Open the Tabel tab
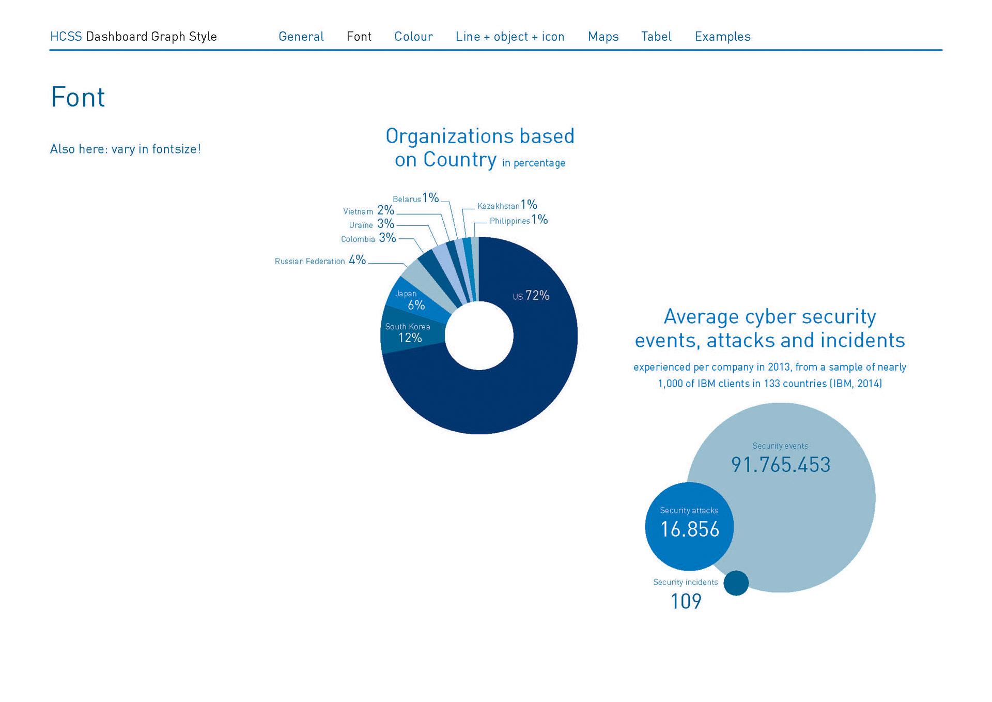Image resolution: width=992 pixels, height=702 pixels. [656, 37]
